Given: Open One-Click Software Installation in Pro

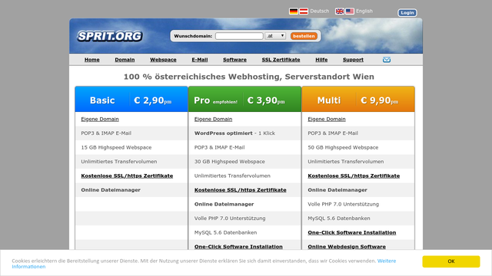Looking at the screenshot, I should (x=238, y=247).
